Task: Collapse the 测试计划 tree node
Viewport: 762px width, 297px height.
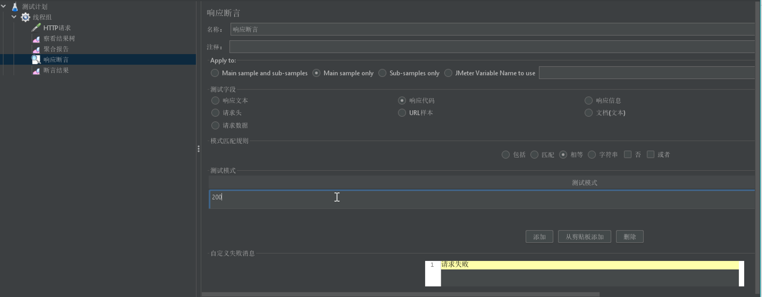Action: click(3, 6)
